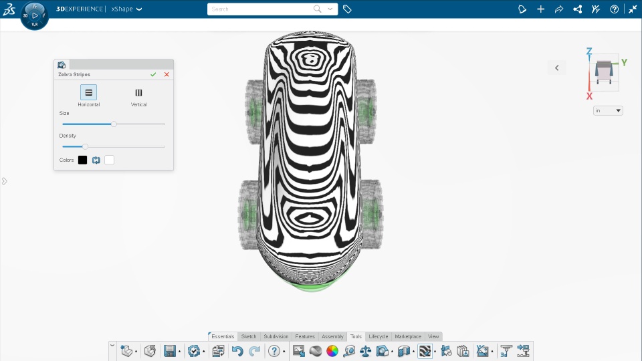The height and width of the screenshot is (361, 642).
Task: Open the units dropdown showing 'in'
Action: 608,110
